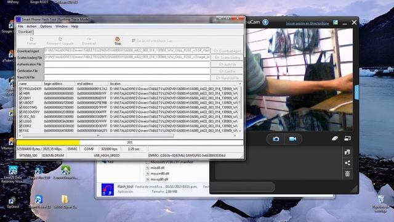Click the Auth File button
This screenshot has height=222, width=394.
tap(227, 64)
